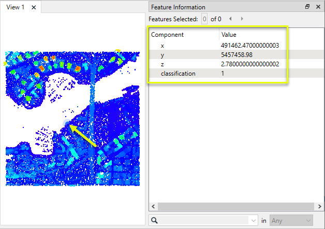Click the Feature Information panel title
Viewport: 325px width, 229px height.
[178, 7]
